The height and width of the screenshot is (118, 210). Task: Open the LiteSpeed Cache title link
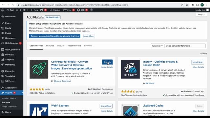(153, 106)
